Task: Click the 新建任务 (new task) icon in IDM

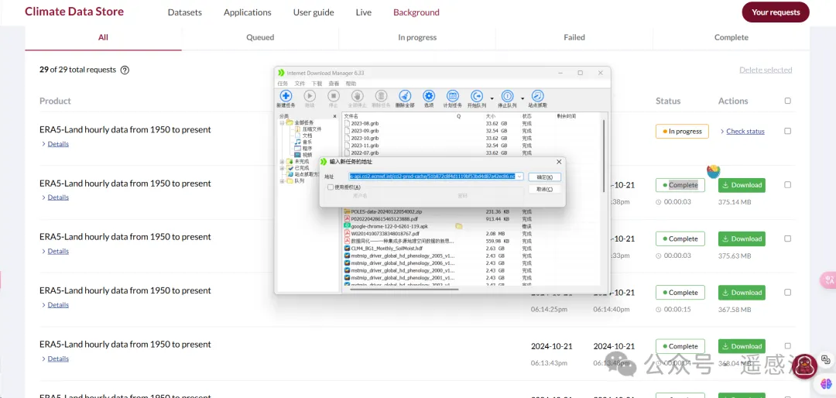Action: pyautogui.click(x=286, y=96)
